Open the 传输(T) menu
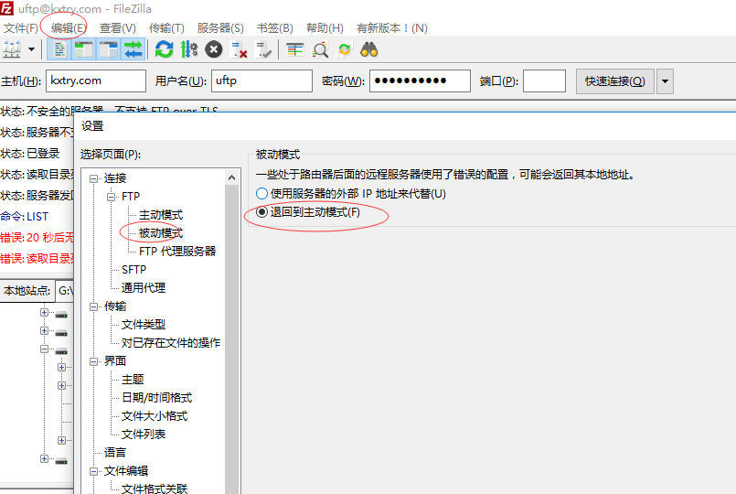736x494 pixels. point(166,28)
